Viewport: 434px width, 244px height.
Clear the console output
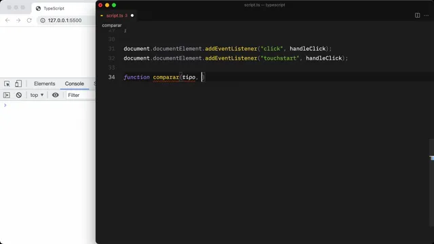(18, 95)
